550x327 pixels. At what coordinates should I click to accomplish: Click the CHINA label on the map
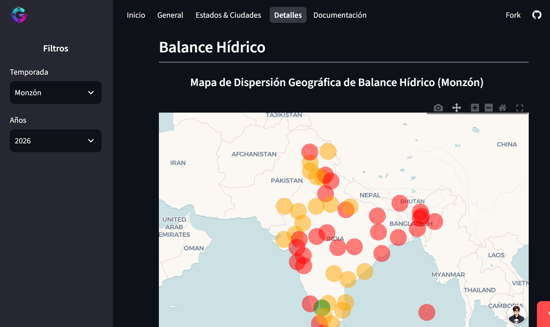coord(507,145)
